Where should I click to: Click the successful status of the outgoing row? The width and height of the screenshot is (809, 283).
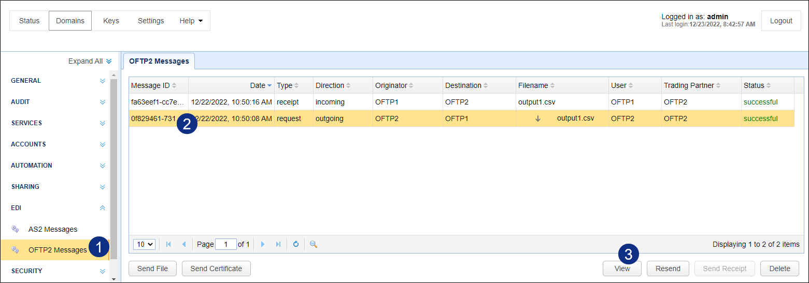pyautogui.click(x=761, y=118)
